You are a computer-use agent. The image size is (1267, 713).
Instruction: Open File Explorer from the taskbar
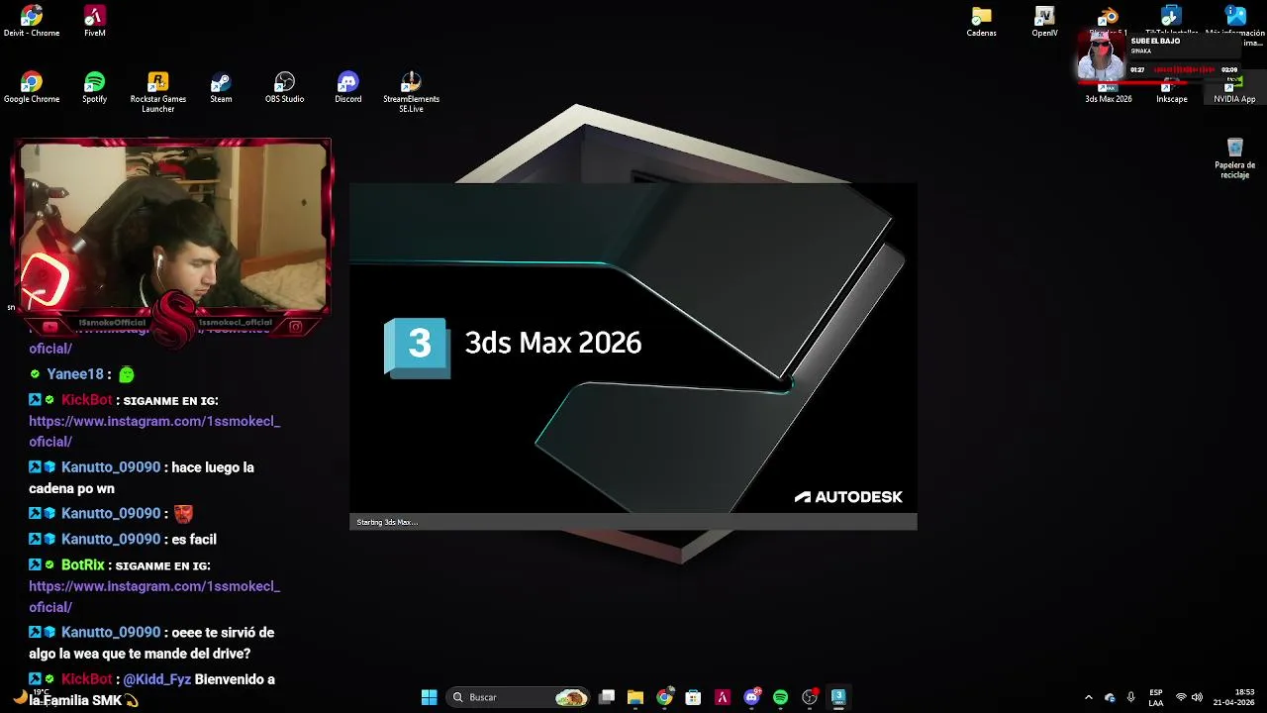pos(635,697)
